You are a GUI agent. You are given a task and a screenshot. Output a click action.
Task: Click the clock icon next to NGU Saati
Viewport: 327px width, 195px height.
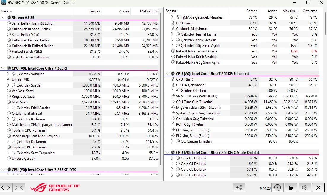point(9,102)
